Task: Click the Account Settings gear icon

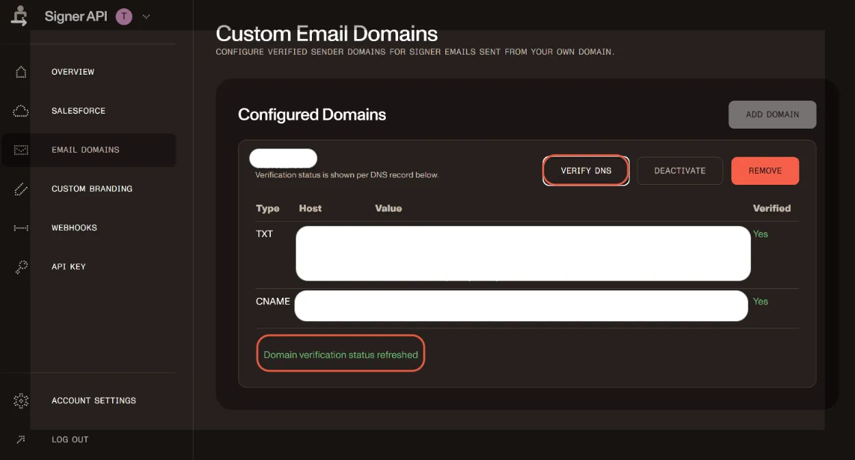Action: tap(21, 400)
